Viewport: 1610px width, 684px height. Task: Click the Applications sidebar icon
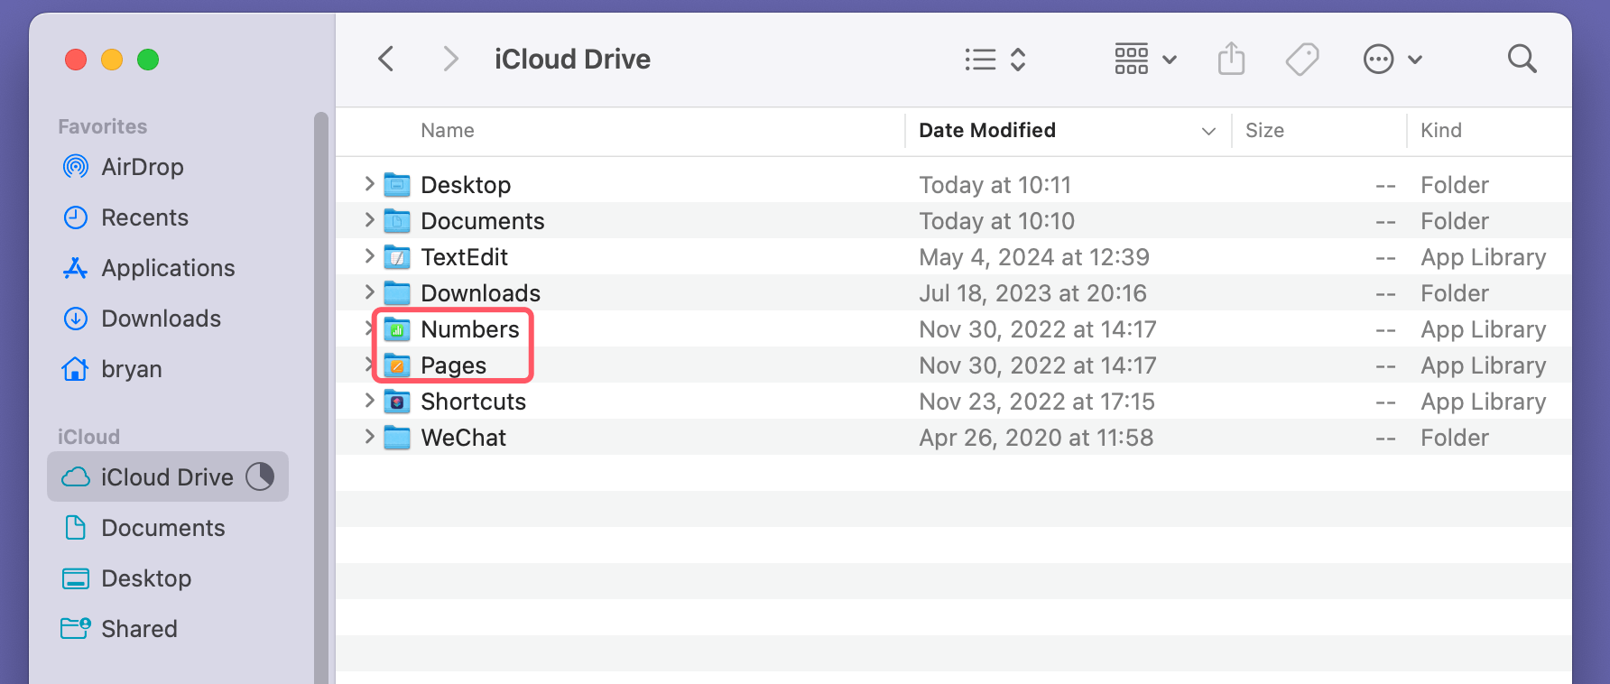pos(76,268)
